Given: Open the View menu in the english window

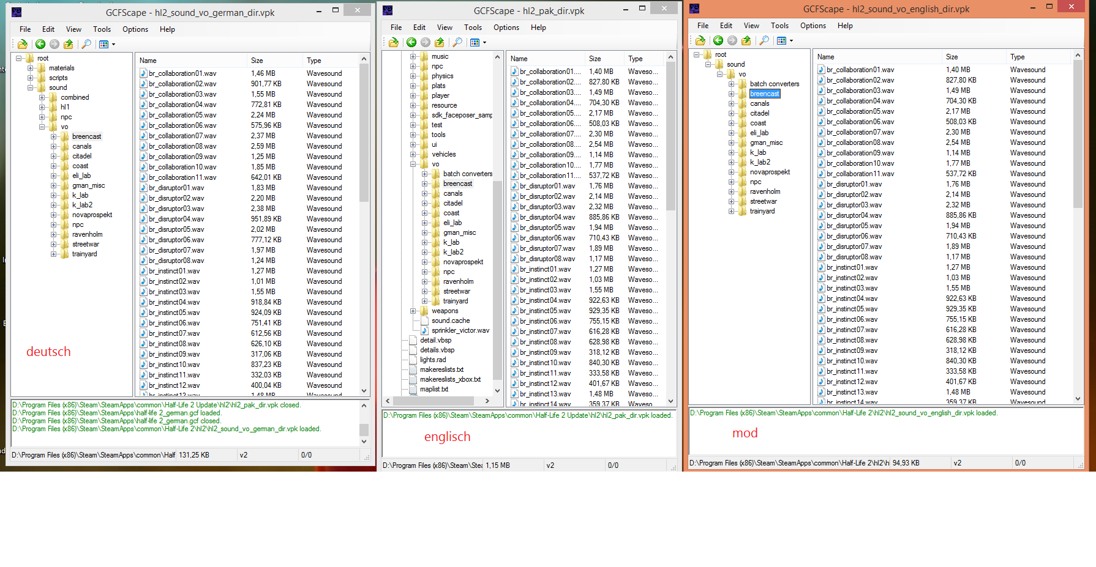Looking at the screenshot, I should click(751, 26).
